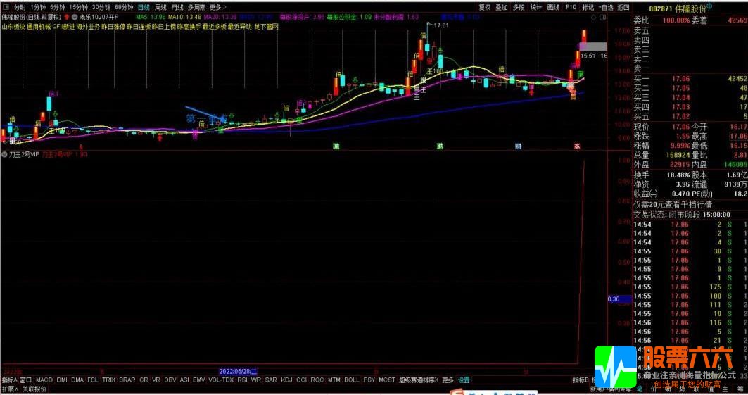Open the 统计 statistics tool
The image size is (748, 395).
coord(536,7)
